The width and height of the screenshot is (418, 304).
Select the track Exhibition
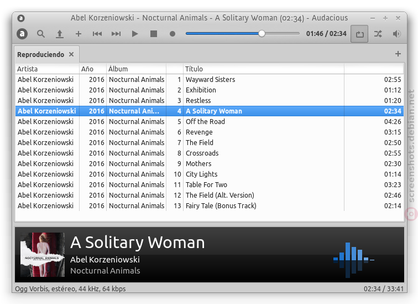pyautogui.click(x=210, y=90)
